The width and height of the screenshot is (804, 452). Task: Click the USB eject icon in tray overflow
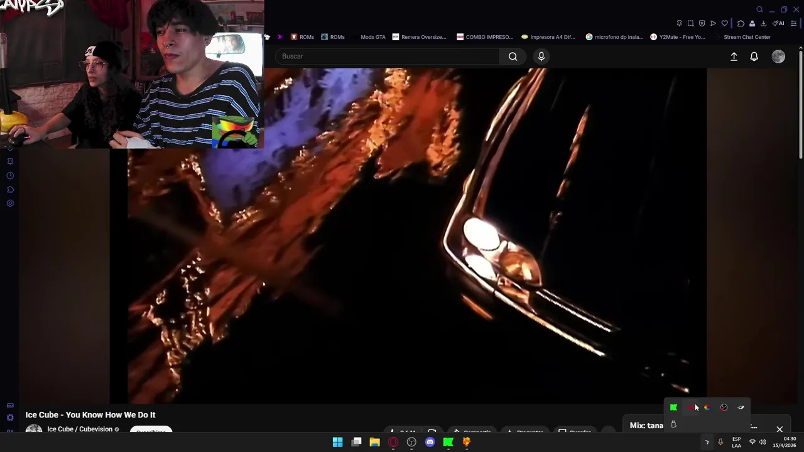tap(673, 424)
